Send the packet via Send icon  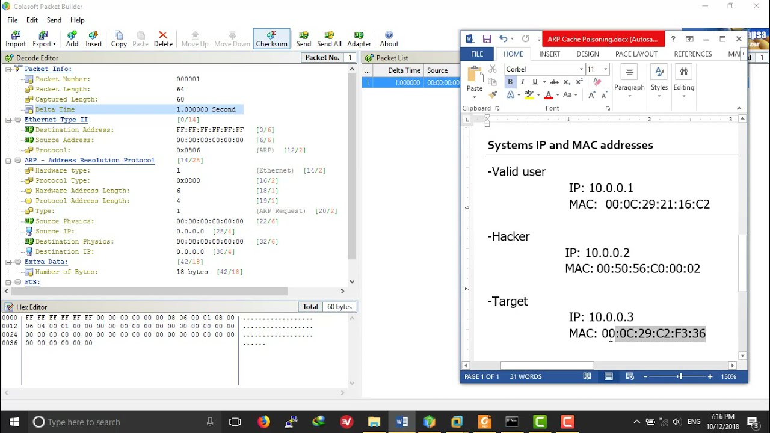[x=304, y=39]
